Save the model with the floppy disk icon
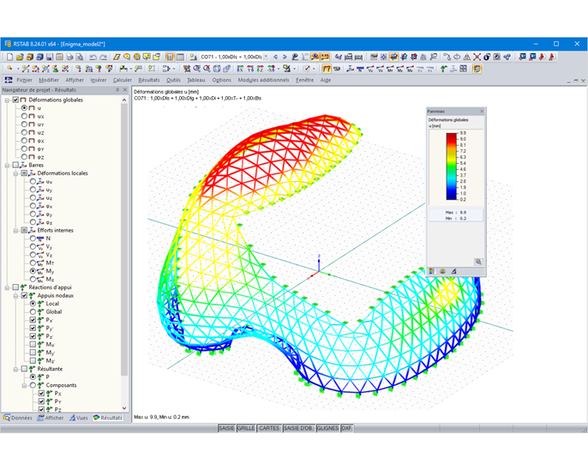Screen dimensions: 588x471 pyautogui.click(x=50, y=57)
